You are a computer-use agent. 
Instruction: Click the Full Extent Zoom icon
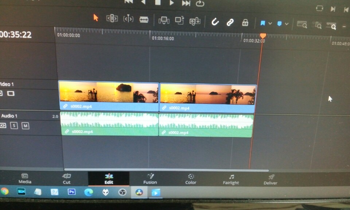(x=302, y=24)
